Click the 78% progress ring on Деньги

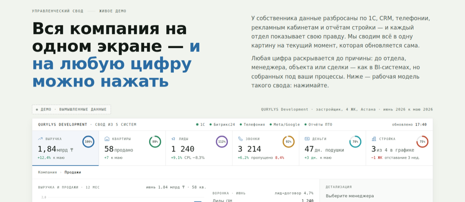coord(355,142)
